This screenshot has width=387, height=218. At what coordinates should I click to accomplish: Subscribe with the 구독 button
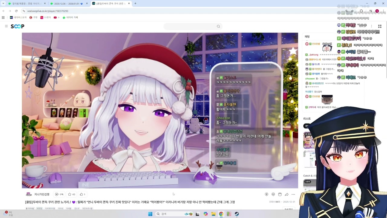pyautogui.click(x=59, y=194)
